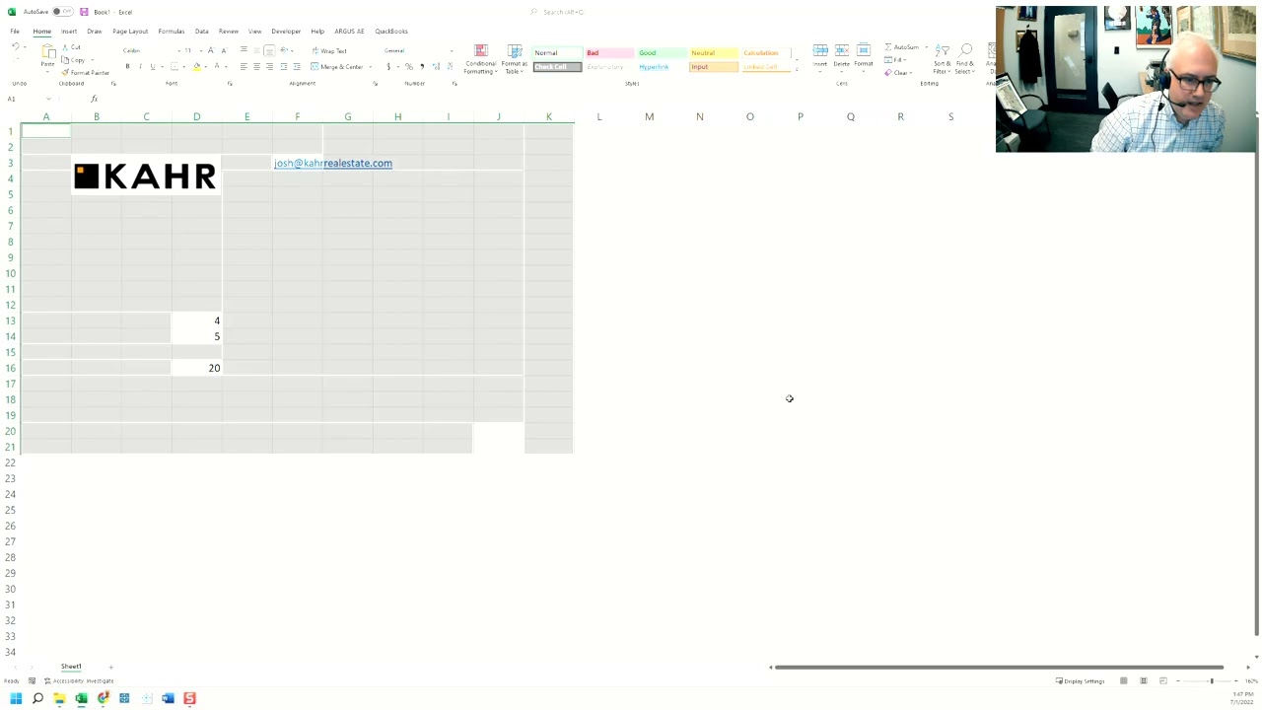Open Find & Select menu
The height and width of the screenshot is (710, 1262).
[x=965, y=59]
